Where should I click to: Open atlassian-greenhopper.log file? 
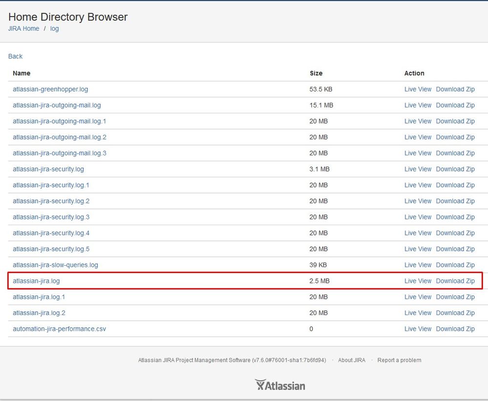50,89
